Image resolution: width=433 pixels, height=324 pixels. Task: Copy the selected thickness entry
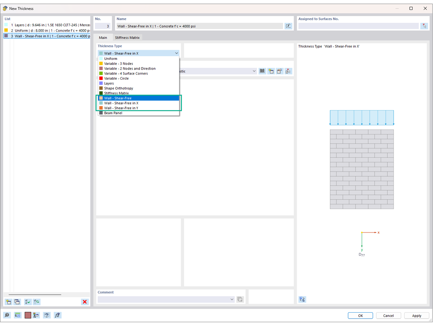coord(17,302)
